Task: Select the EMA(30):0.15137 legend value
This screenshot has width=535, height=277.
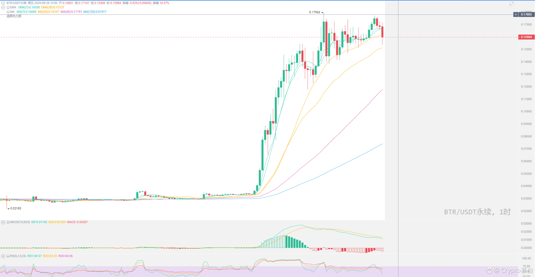Action: (x=53, y=7)
